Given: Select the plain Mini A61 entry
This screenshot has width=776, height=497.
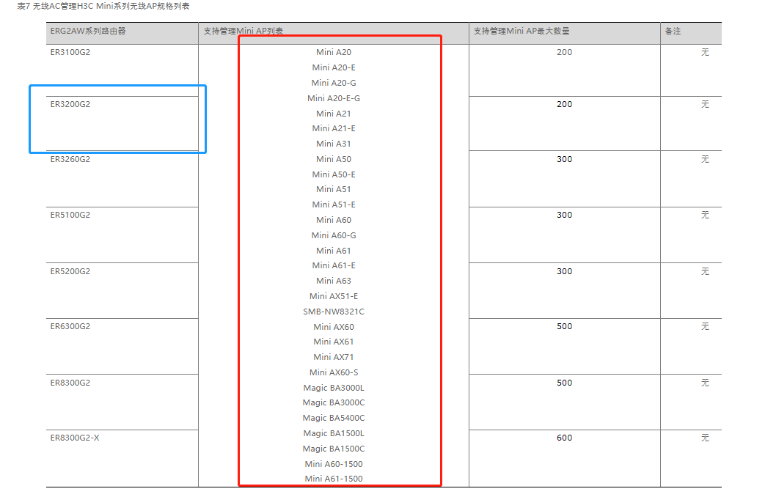Looking at the screenshot, I should (334, 251).
